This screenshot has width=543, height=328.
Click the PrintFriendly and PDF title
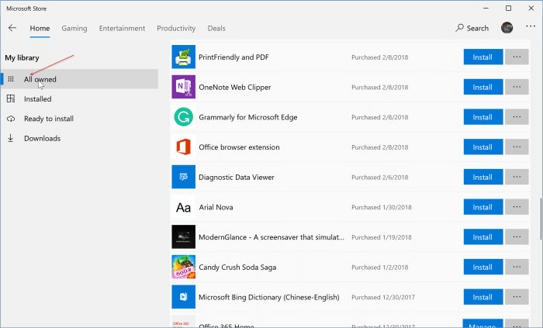pyautogui.click(x=233, y=57)
